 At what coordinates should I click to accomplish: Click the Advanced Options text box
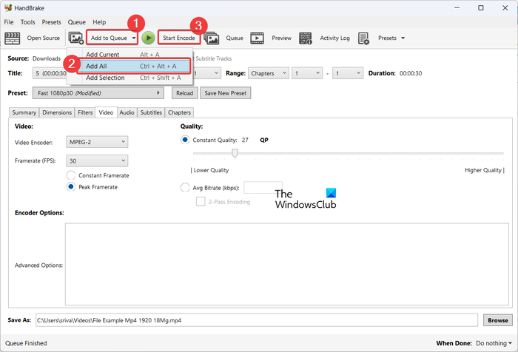(x=287, y=264)
